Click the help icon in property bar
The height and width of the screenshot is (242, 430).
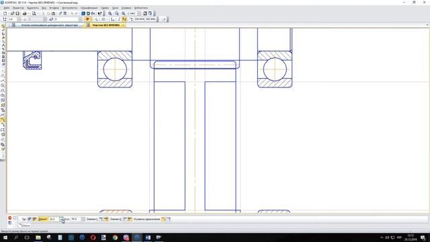(x=10, y=223)
